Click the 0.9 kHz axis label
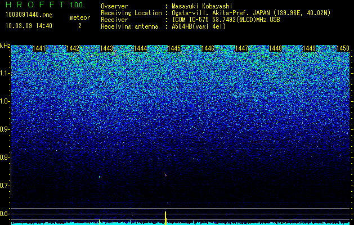Viewport: 354px width, 225px height. tap(4, 129)
